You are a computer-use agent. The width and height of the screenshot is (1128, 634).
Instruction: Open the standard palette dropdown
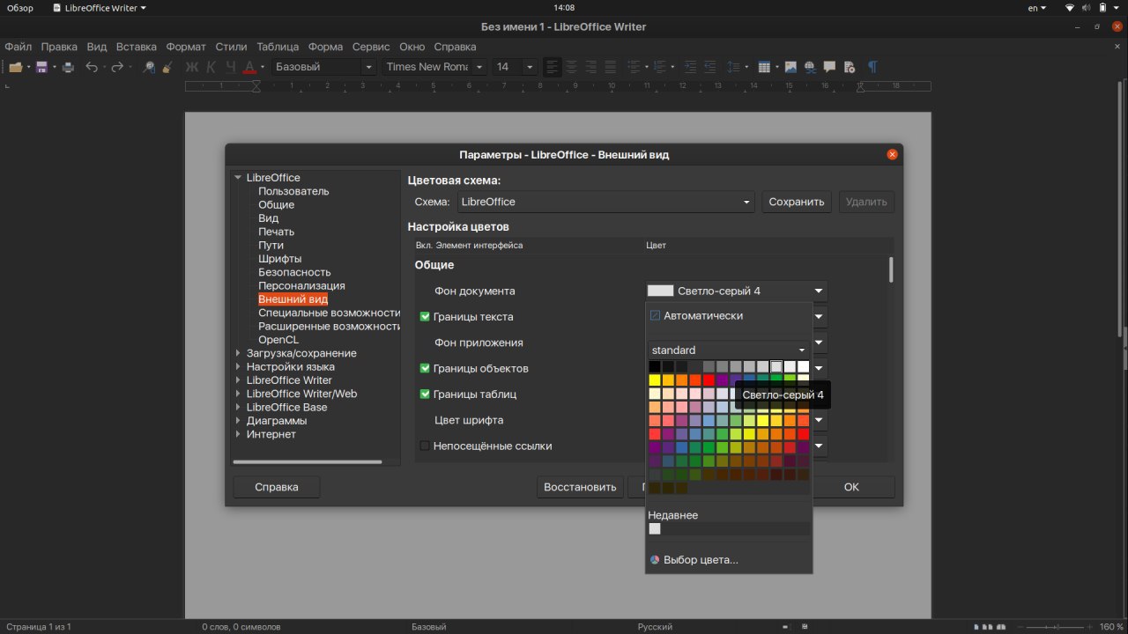pos(728,350)
